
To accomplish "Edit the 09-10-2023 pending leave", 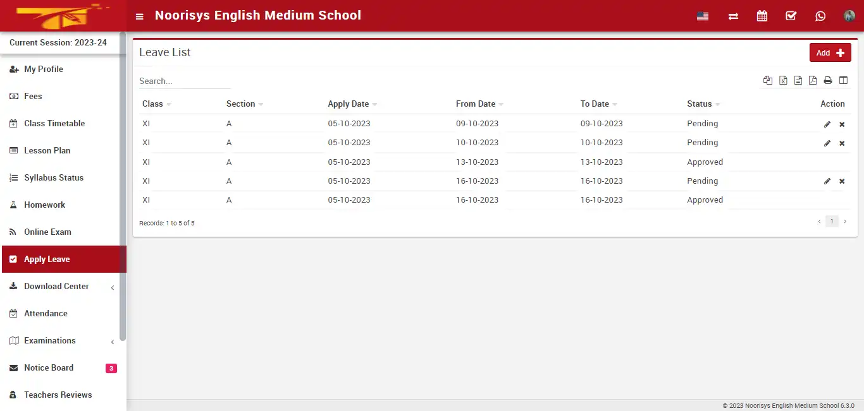I will pos(827,124).
